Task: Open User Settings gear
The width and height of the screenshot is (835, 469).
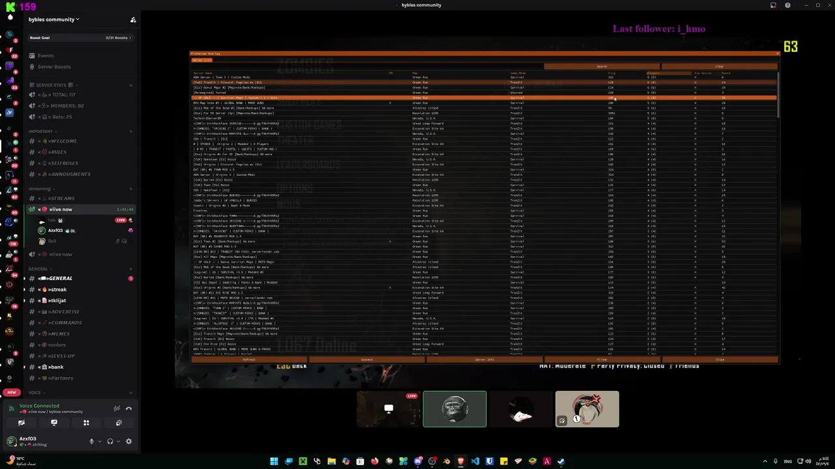Action: coord(129,442)
